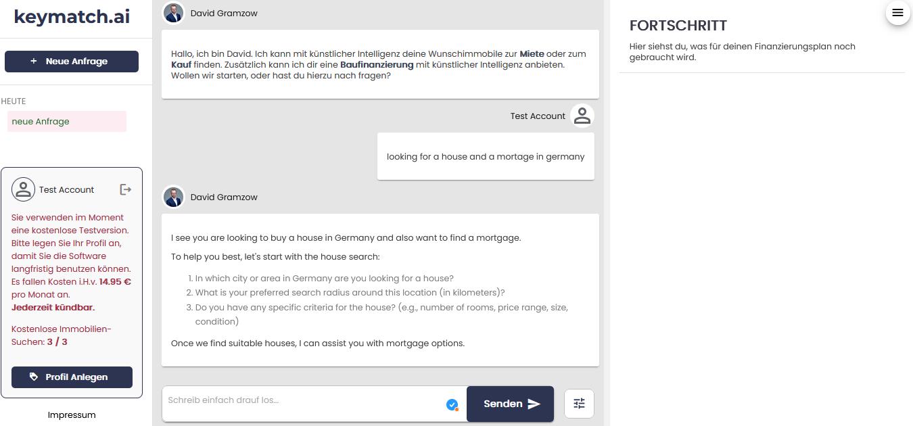Click the Test Account name in the chat

538,116
